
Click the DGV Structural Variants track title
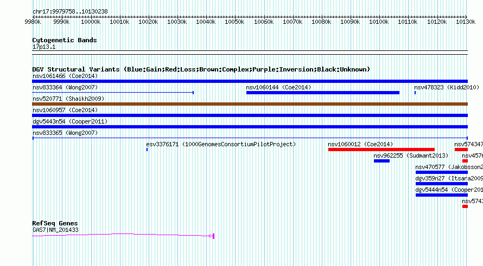(x=201, y=69)
